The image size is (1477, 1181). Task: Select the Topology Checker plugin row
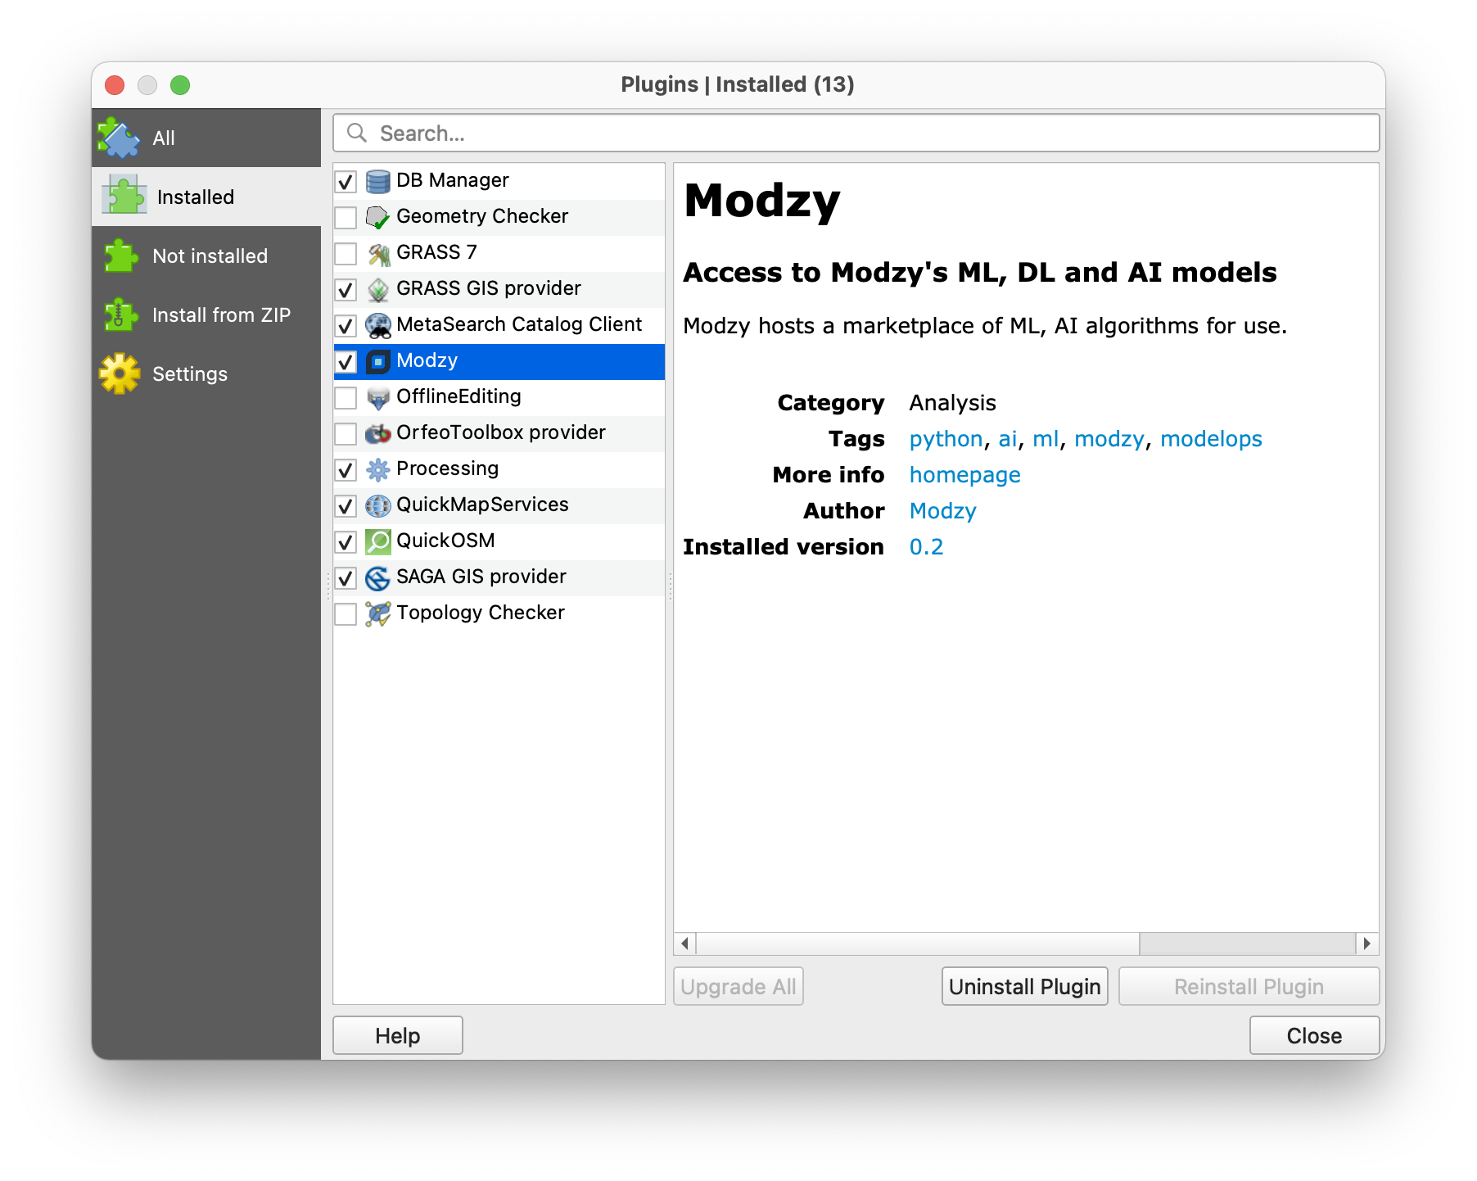[x=499, y=613]
